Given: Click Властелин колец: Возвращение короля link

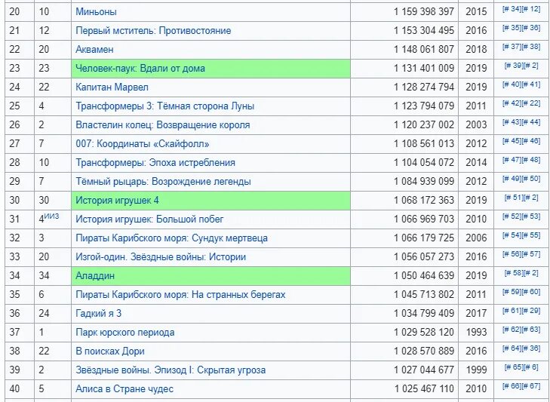Looking at the screenshot, I should 162,125.
